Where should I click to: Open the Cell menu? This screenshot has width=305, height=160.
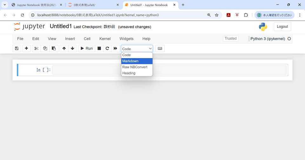point(87,39)
